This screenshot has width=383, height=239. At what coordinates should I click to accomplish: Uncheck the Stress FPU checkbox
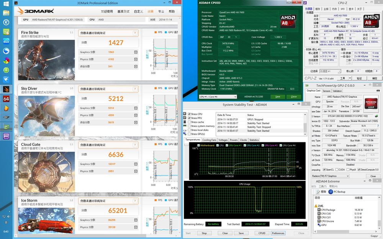[189, 118]
